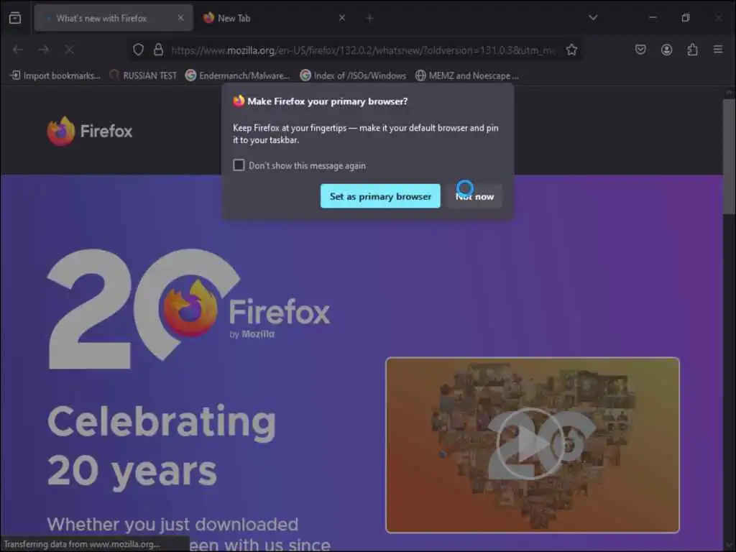Open the Extensions puzzle icon
Screen dimensions: 736x552
(x=692, y=50)
